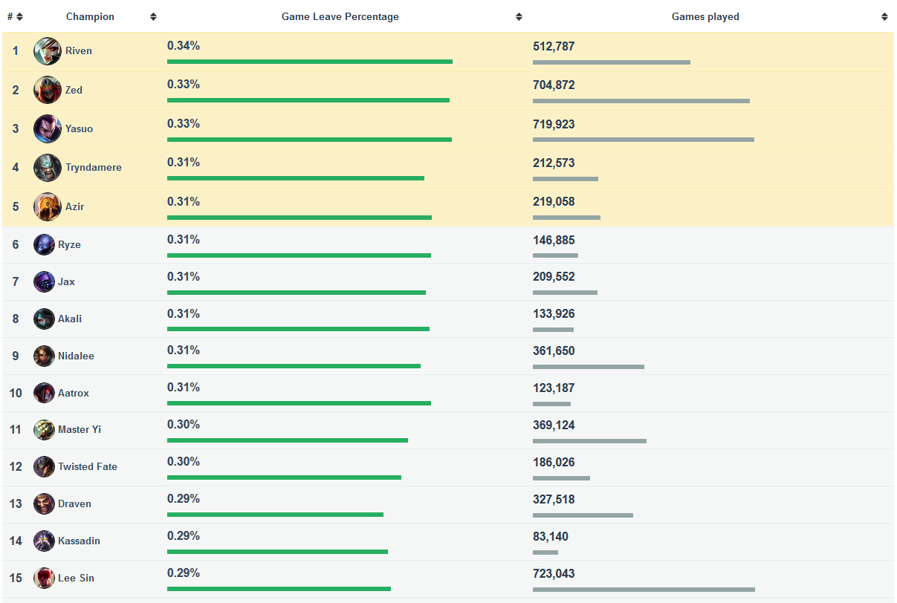Click Zed's champion portrait icon
The height and width of the screenshot is (603, 897).
pos(47,90)
